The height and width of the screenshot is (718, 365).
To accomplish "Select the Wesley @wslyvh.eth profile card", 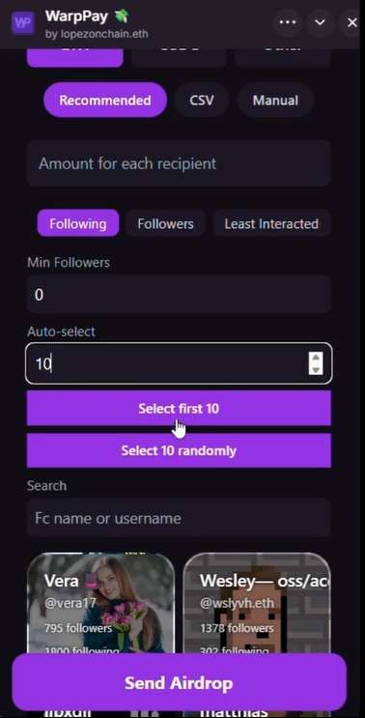I will tap(257, 603).
